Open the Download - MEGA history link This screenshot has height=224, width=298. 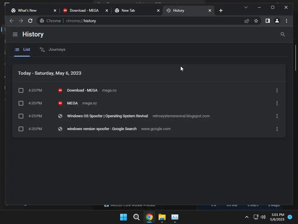click(82, 90)
